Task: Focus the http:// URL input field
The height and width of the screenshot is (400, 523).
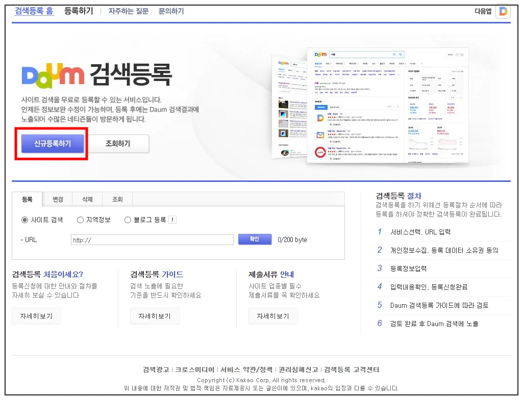Action: point(152,240)
